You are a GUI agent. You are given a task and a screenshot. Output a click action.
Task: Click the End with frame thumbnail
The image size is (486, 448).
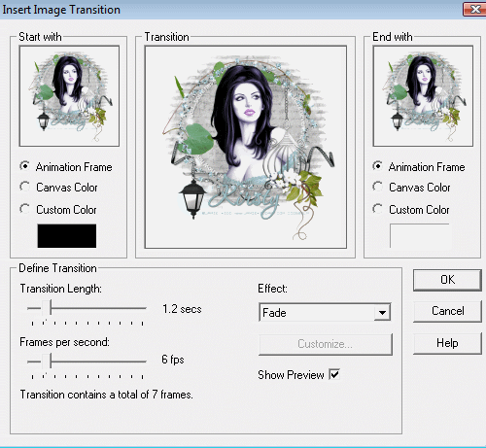click(423, 96)
